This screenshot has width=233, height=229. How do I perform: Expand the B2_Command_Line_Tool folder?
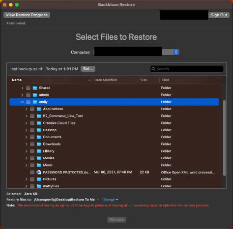click(x=27, y=116)
